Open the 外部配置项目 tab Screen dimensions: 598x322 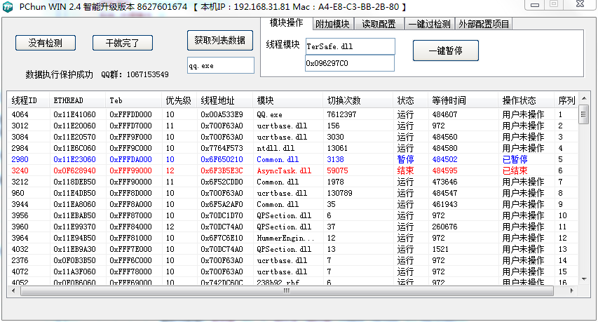[x=484, y=24]
